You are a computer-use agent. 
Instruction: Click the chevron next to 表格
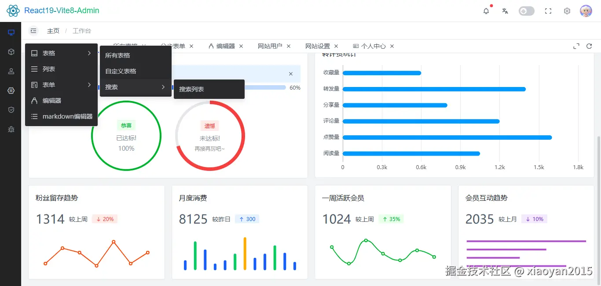pos(89,53)
